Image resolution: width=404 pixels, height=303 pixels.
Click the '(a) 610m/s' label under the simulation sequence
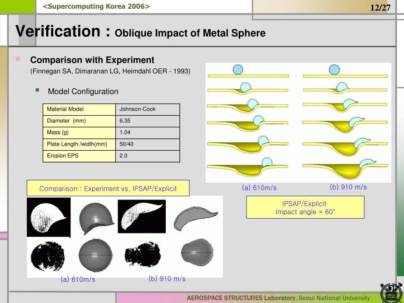coord(259,188)
